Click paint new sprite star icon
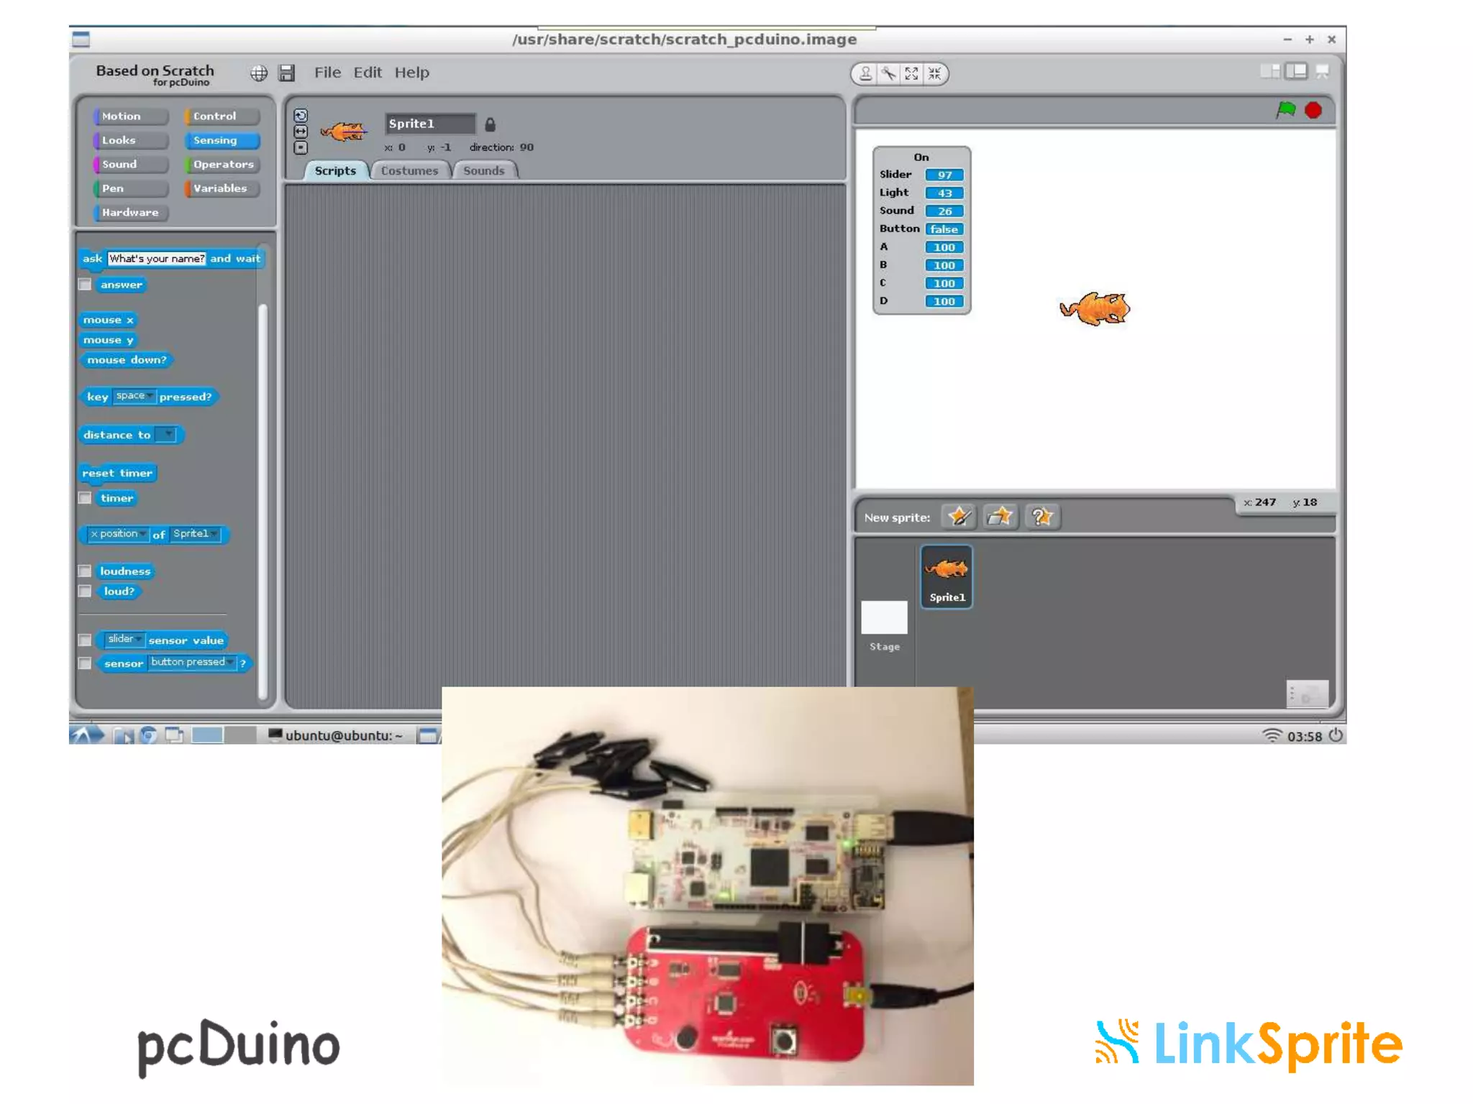Image resolution: width=1473 pixels, height=1104 pixels. point(959,517)
